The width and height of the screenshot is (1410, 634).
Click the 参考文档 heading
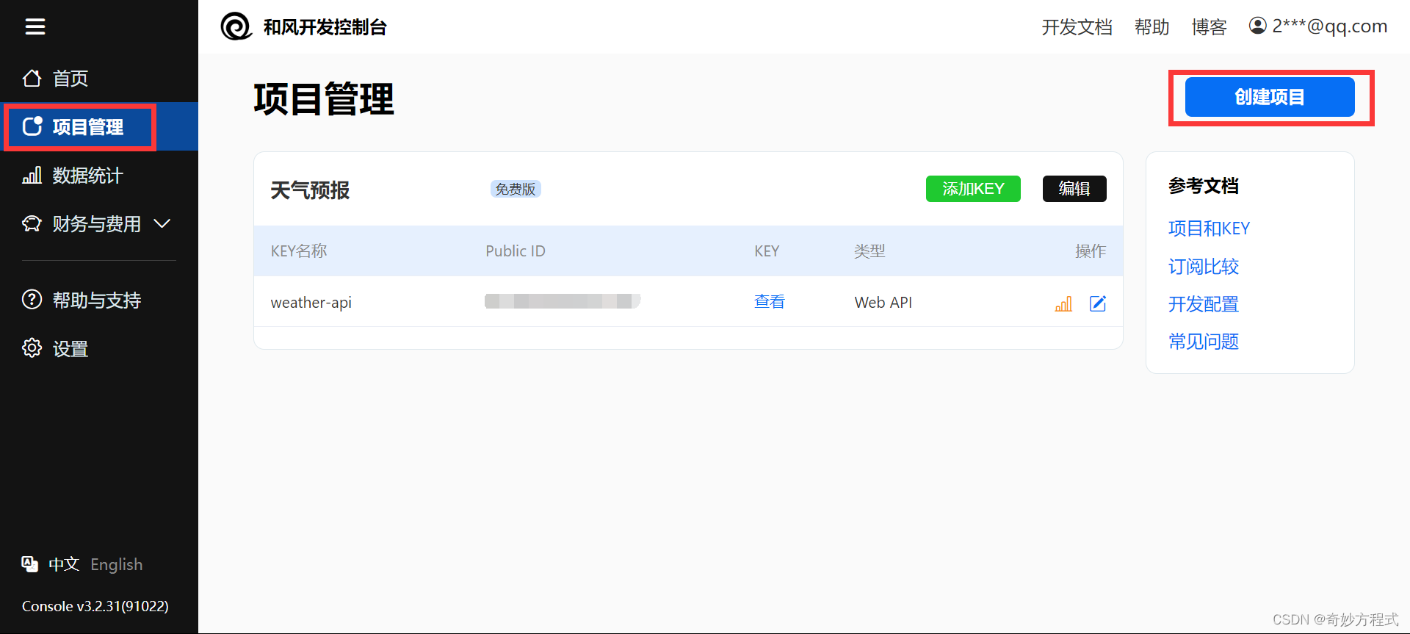coord(1204,186)
